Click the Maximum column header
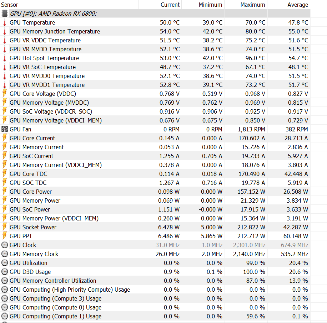 [x=246, y=5]
